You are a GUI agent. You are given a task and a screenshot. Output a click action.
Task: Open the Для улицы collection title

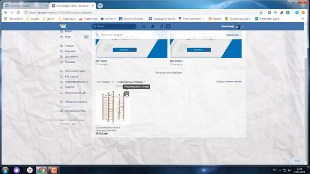click(x=176, y=61)
